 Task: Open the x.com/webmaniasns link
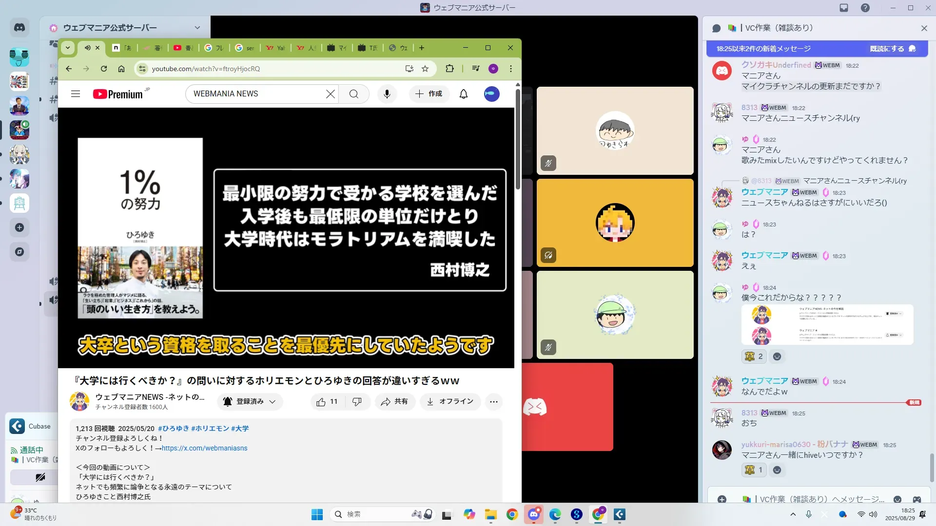(x=204, y=448)
